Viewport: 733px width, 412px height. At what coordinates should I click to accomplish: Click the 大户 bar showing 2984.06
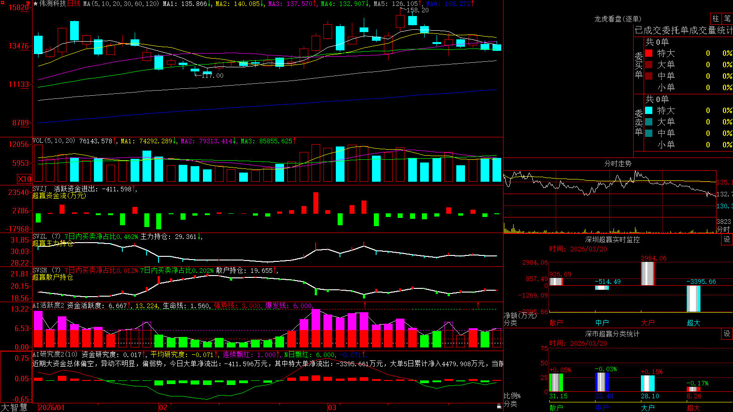(x=647, y=273)
